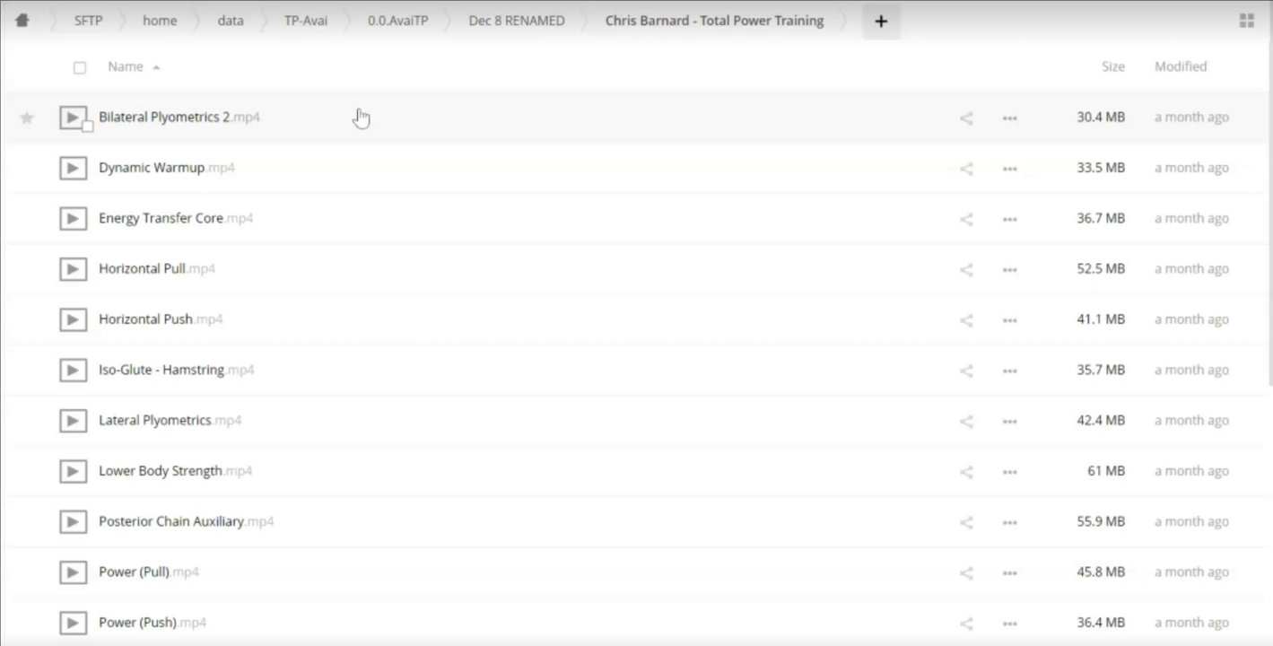Open more actions for Power (Push)
Viewport: 1273px width, 646px height.
point(1009,623)
